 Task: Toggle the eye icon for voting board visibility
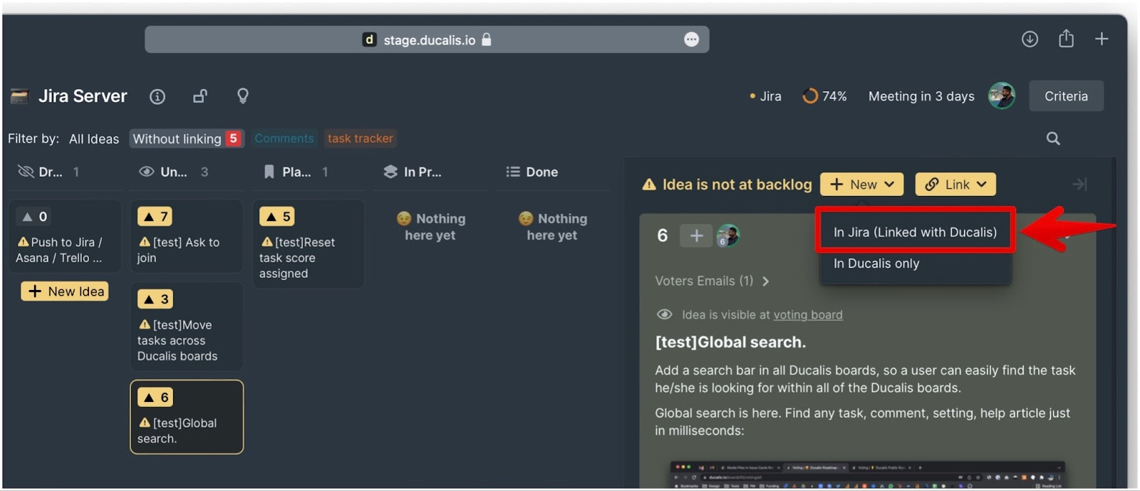click(x=664, y=315)
